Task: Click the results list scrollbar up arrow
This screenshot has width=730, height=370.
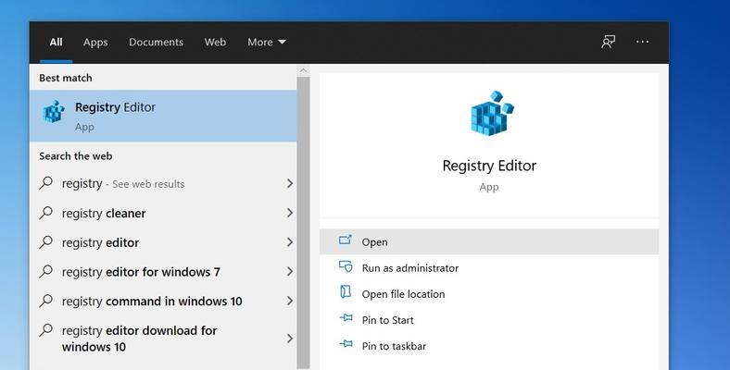Action: coord(303,70)
